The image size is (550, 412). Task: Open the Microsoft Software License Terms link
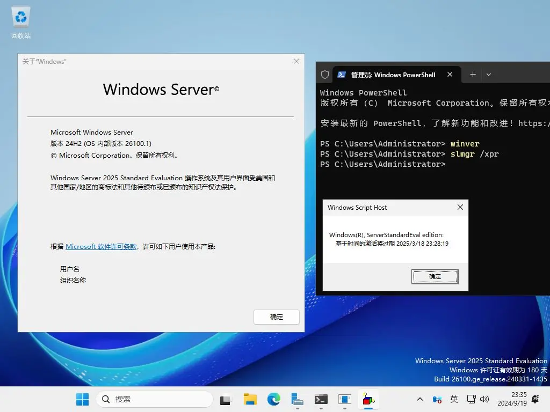point(101,247)
